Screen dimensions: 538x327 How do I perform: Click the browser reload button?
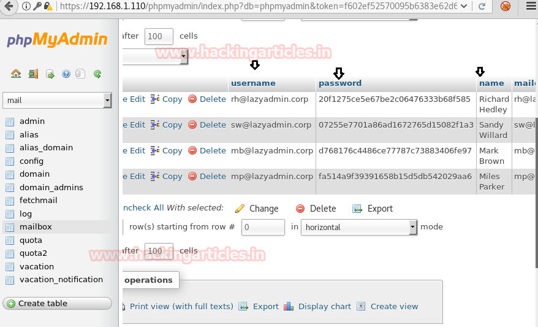coord(482,6)
